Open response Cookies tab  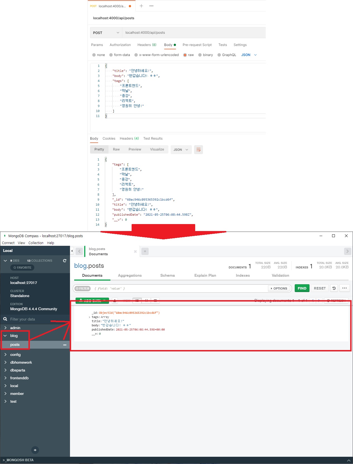point(109,139)
